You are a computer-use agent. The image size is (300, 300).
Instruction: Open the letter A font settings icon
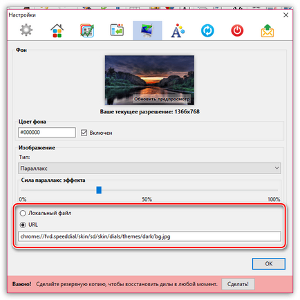point(178,30)
